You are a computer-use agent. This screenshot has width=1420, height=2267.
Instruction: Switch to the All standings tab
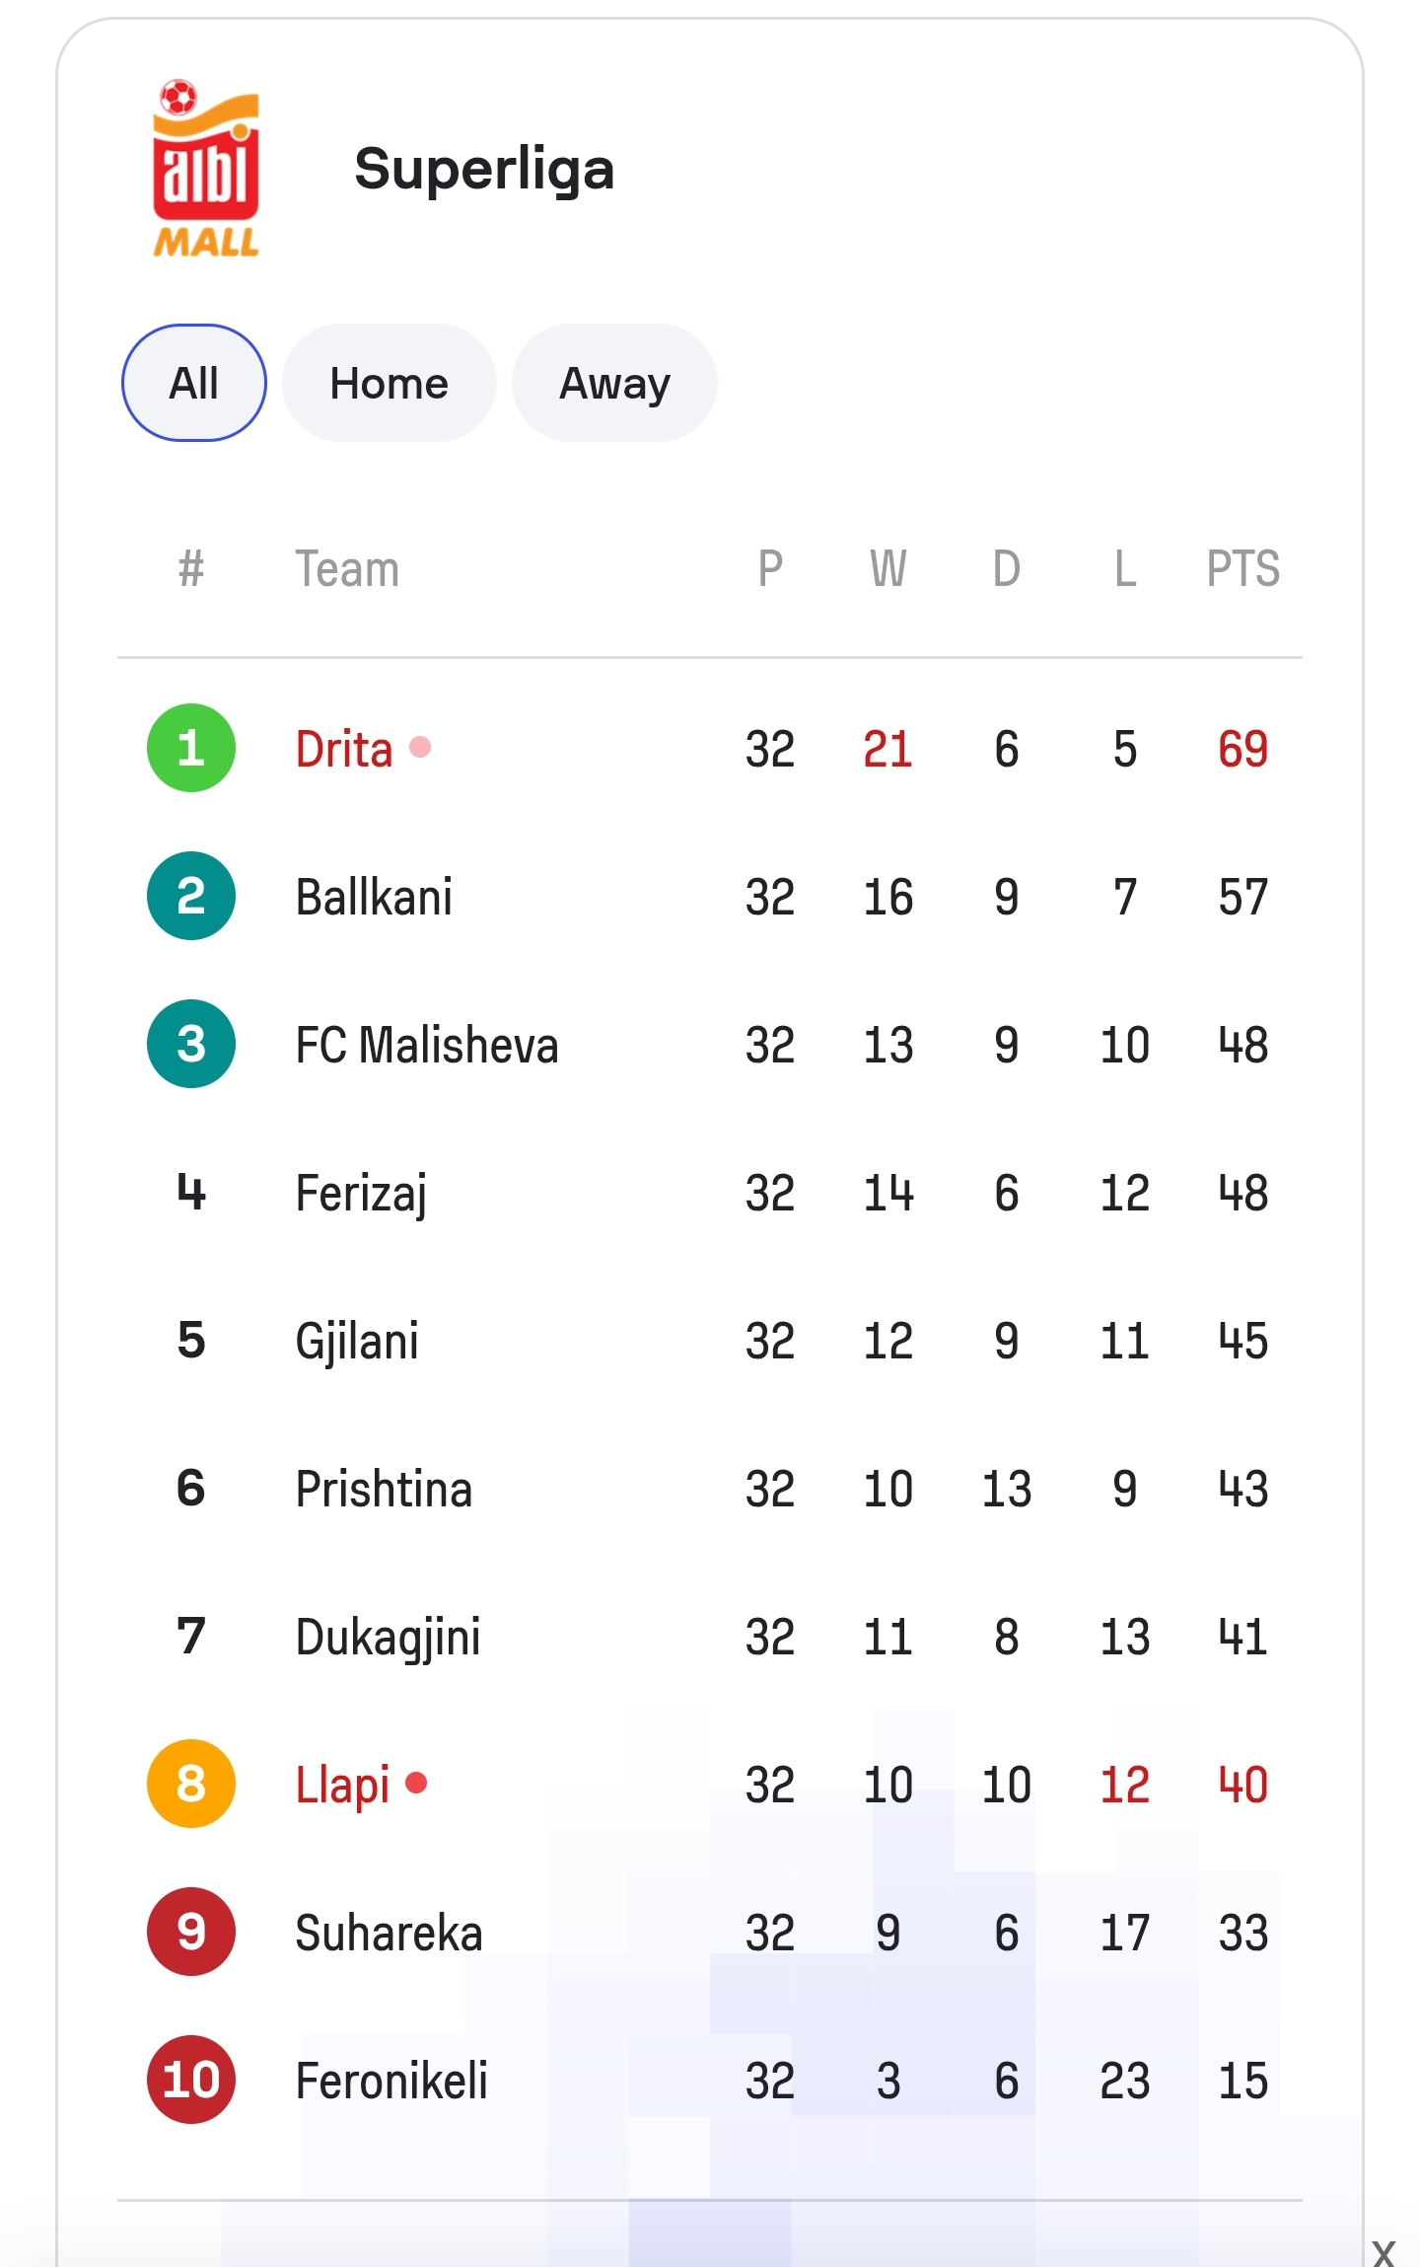(x=194, y=383)
